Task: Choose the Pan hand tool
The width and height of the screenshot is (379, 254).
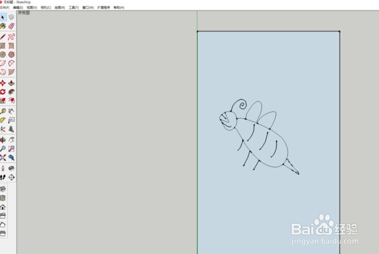Action: point(11,140)
